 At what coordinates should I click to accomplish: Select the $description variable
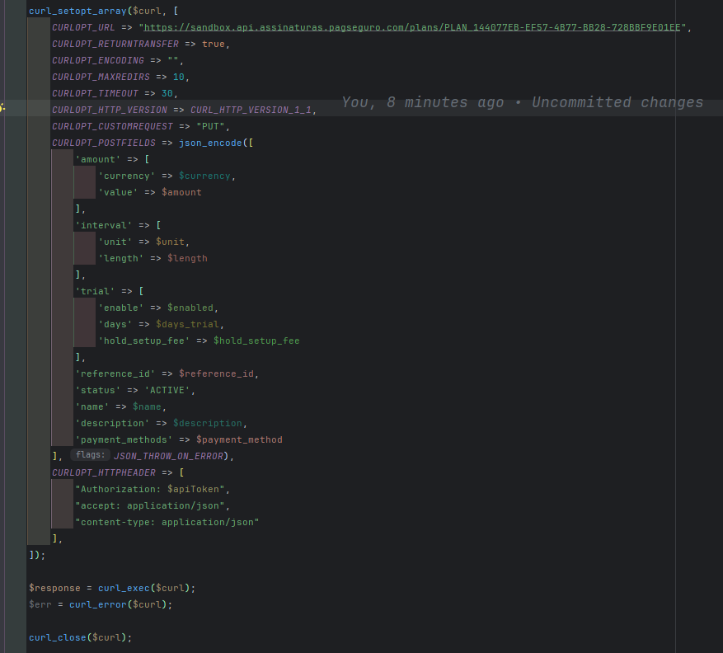[208, 423]
